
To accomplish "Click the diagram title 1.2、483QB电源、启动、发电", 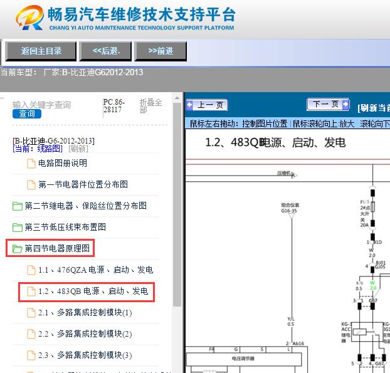I will click(x=275, y=143).
